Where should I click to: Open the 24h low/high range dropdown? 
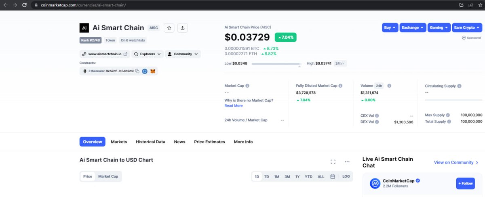coord(340,63)
